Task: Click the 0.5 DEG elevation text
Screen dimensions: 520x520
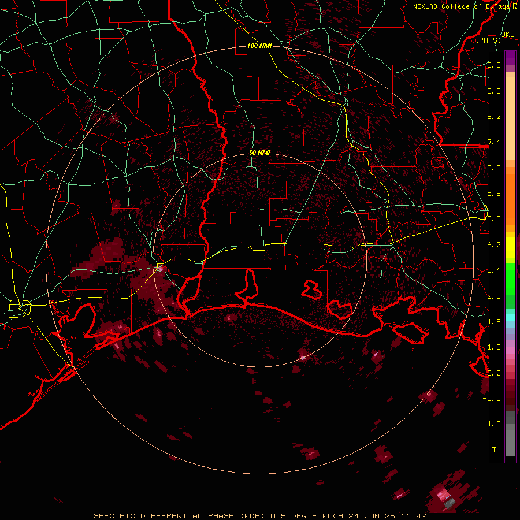Action: 288,516
